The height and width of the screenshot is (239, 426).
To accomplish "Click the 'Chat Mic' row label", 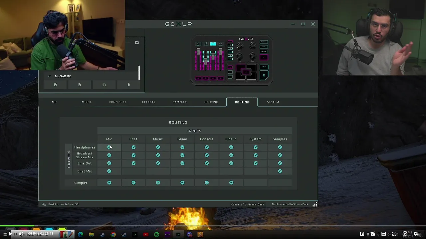I will coord(85,171).
